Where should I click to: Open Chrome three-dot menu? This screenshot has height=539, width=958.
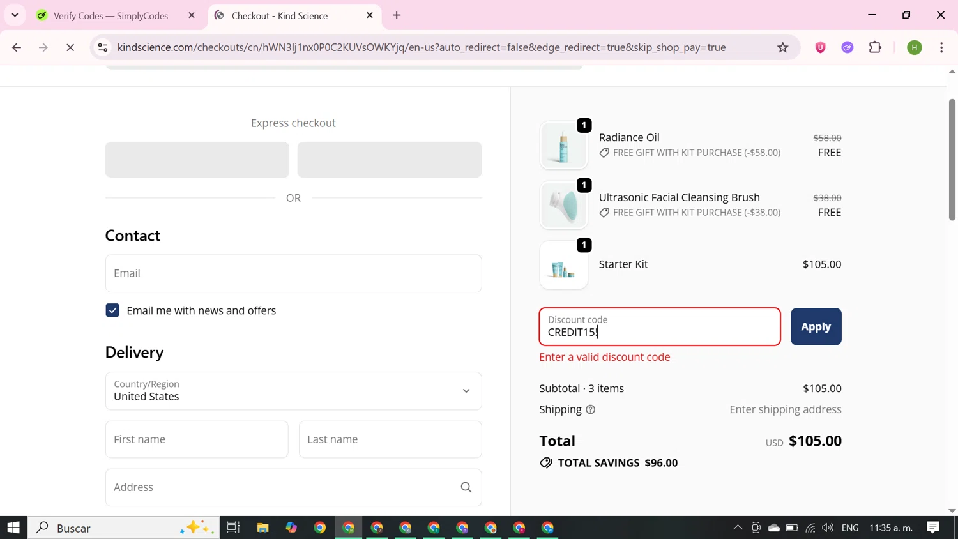click(941, 47)
